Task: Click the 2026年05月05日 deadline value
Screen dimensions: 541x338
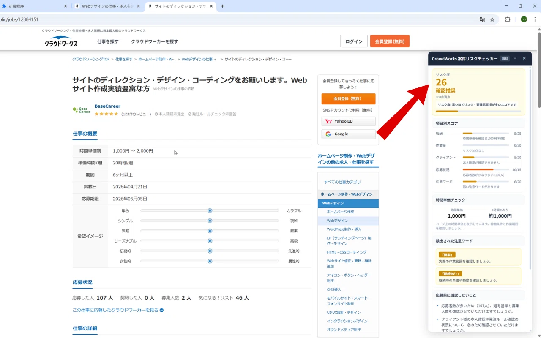Action: pyautogui.click(x=130, y=199)
